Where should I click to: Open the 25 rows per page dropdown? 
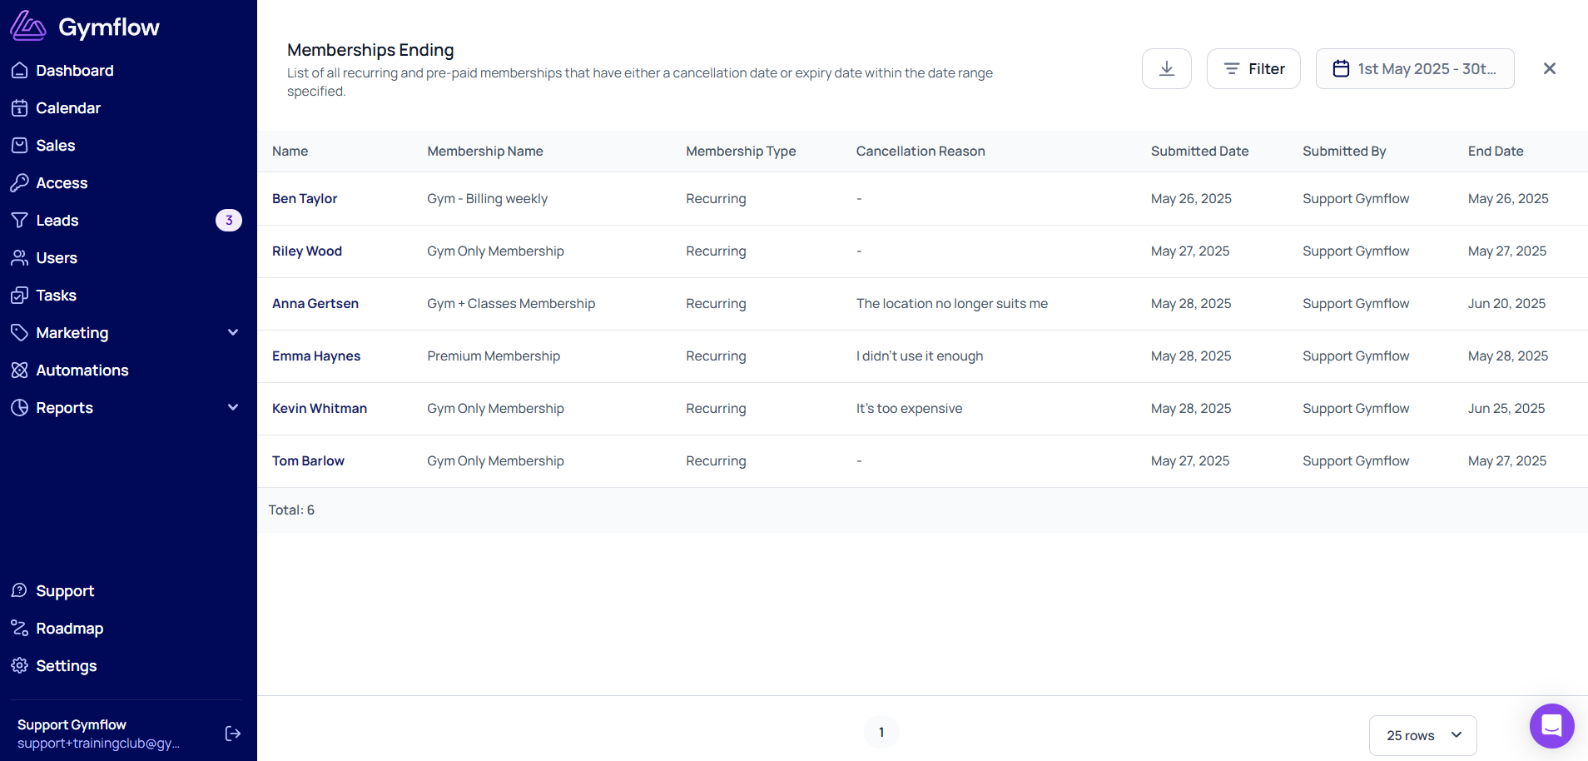1422,735
